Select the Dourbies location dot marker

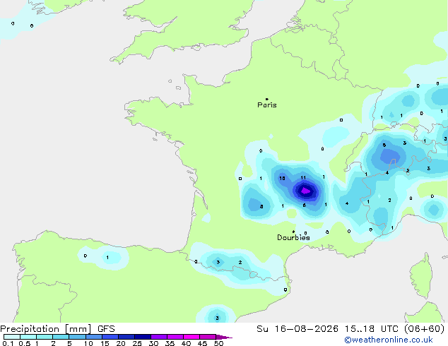[293, 232]
